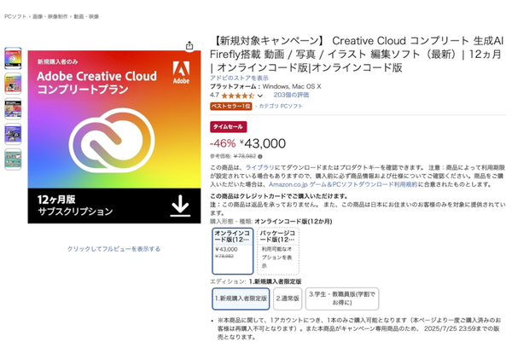
Task: Open the 画像・映像制作 breadcrumb link
Action: coord(50,17)
